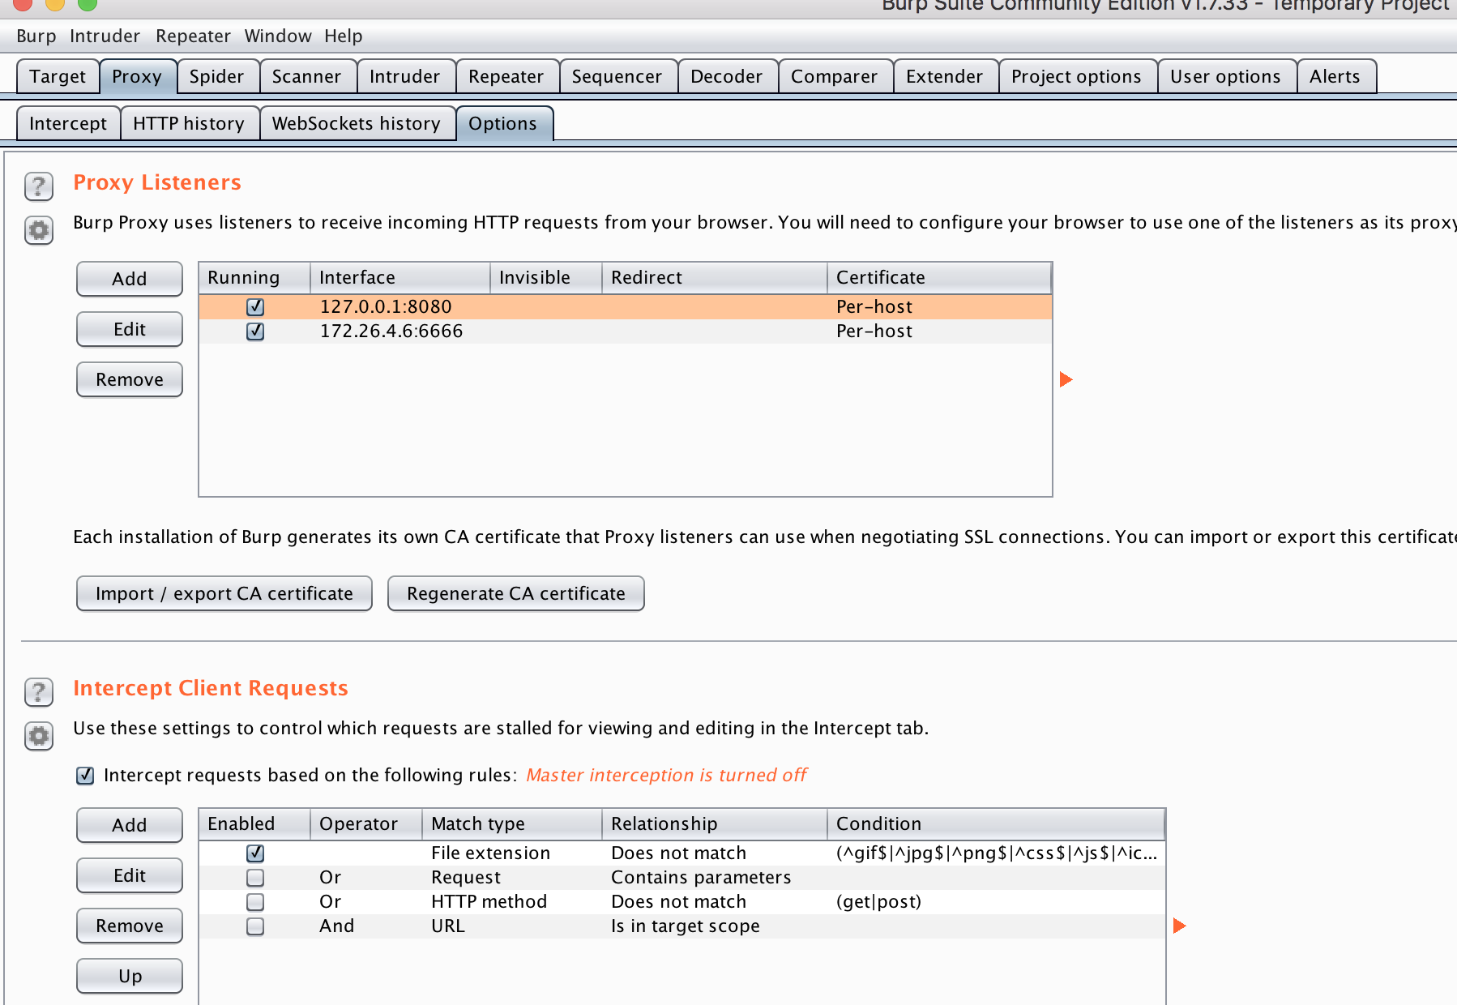Image resolution: width=1457 pixels, height=1005 pixels.
Task: Open the Burp menu
Action: tap(36, 36)
